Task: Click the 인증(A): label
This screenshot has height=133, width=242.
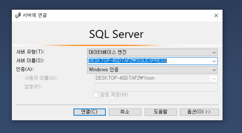Action: [25, 69]
